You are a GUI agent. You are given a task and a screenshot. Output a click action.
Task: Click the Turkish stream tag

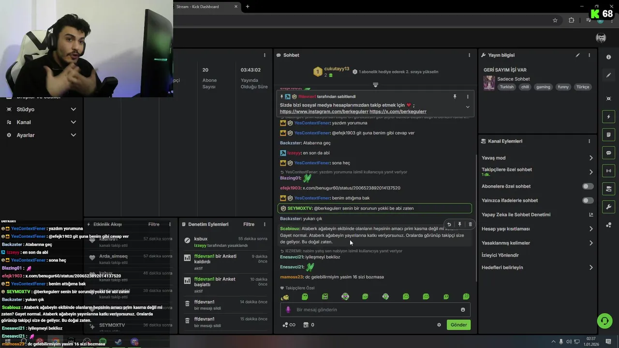click(507, 87)
